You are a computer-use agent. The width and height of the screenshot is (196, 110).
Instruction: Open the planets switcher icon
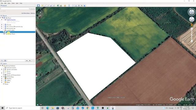(65, 5)
